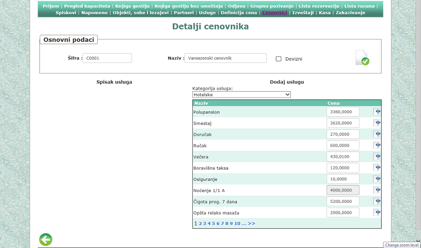
Task: Click Change zoom level button
Action: pyautogui.click(x=401, y=245)
